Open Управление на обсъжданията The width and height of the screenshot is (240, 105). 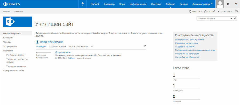189,40
